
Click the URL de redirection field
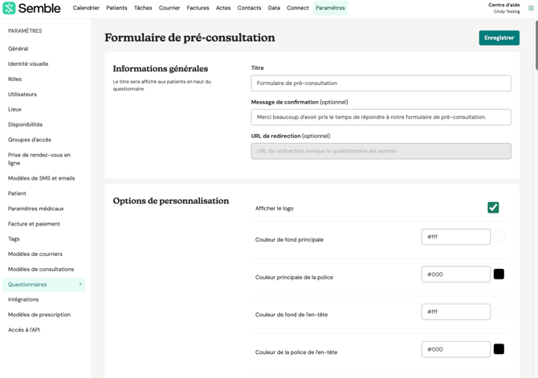click(381, 151)
